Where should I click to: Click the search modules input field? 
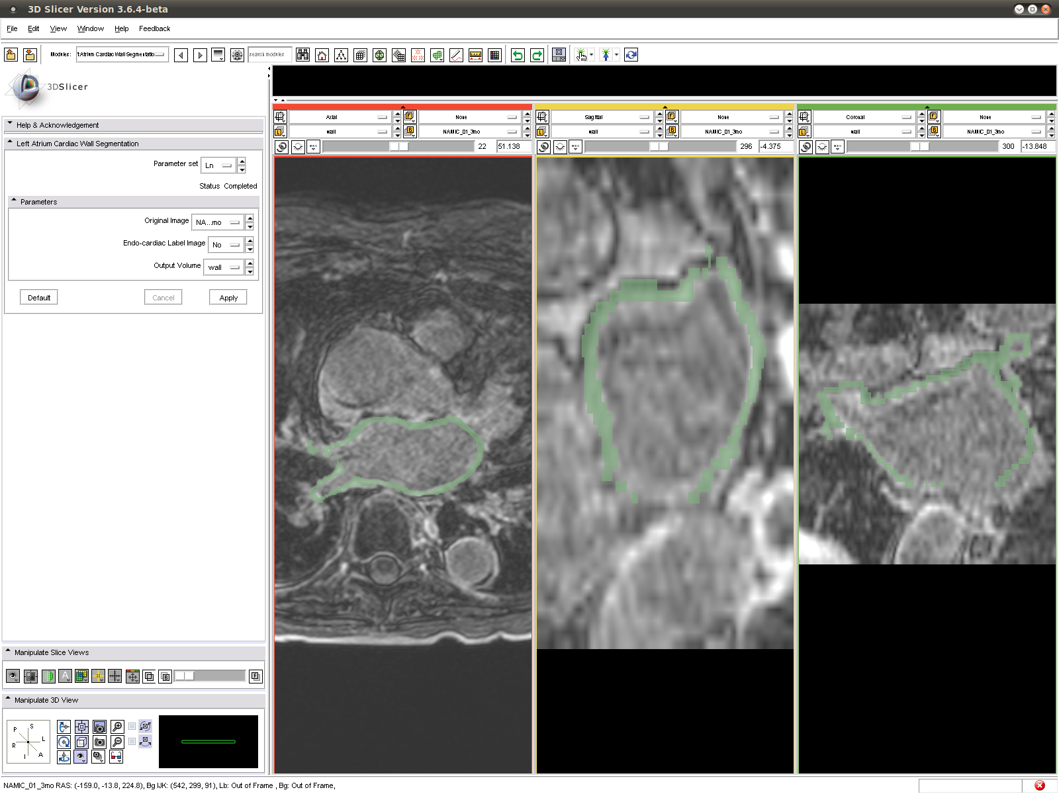[269, 55]
